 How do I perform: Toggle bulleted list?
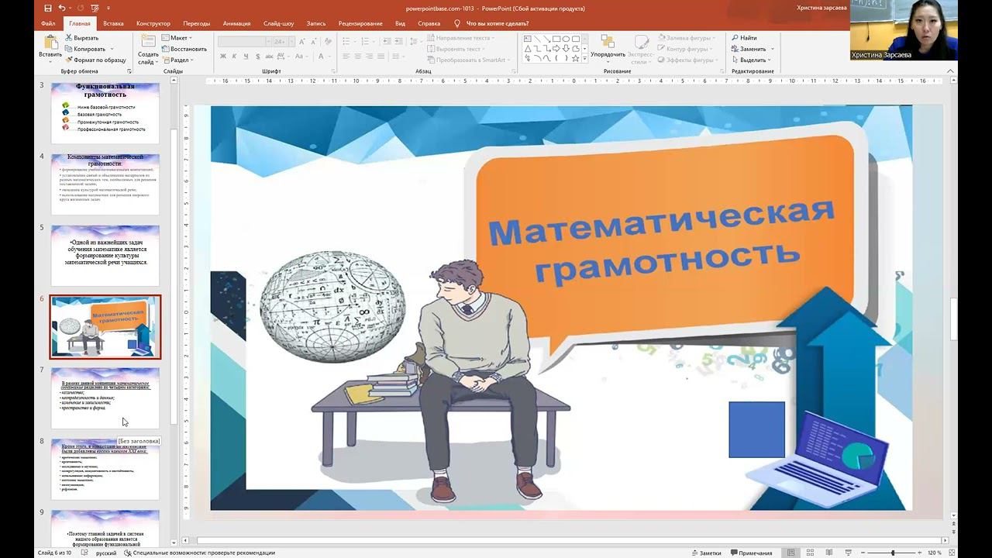348,41
